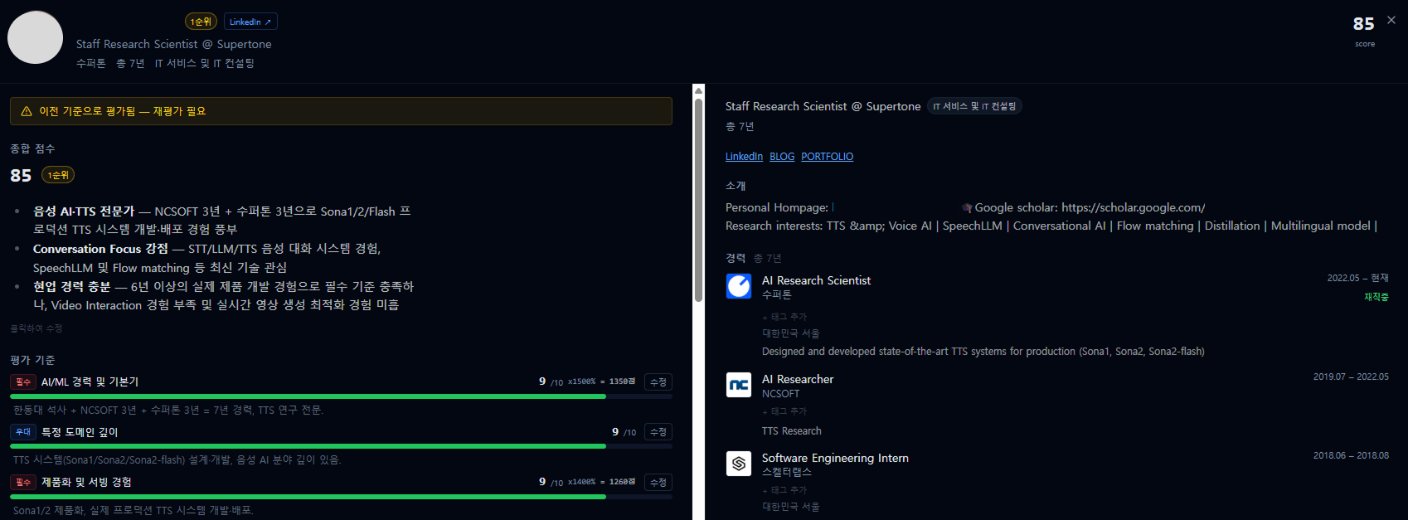1408x520 pixels.
Task: Close the candidate detail panel
Action: [1391, 20]
